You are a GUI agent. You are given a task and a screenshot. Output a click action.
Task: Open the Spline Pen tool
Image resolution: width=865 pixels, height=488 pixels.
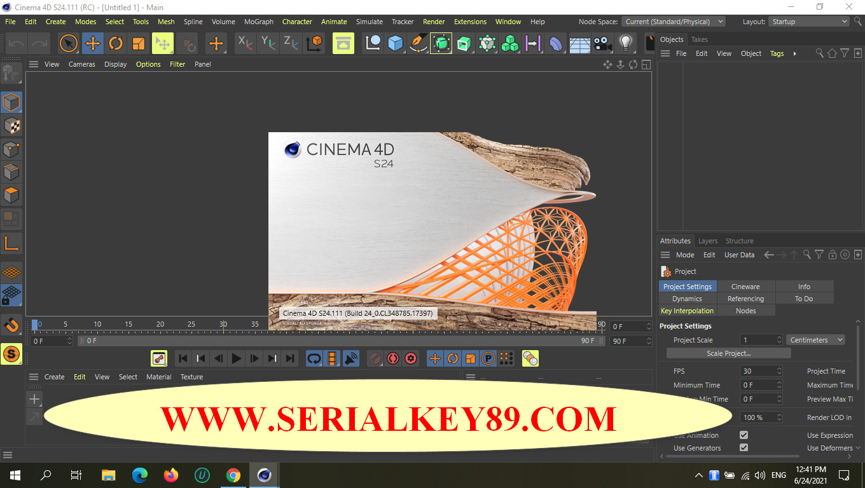(x=418, y=43)
